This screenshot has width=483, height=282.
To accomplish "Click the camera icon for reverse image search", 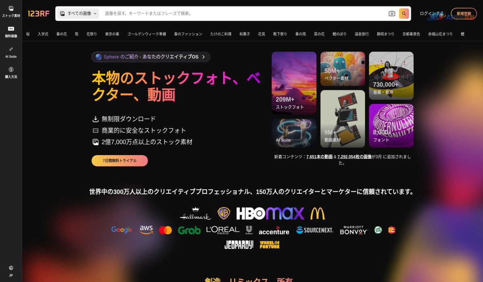I will [x=392, y=13].
